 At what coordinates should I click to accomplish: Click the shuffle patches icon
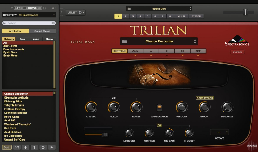click(17, 147)
